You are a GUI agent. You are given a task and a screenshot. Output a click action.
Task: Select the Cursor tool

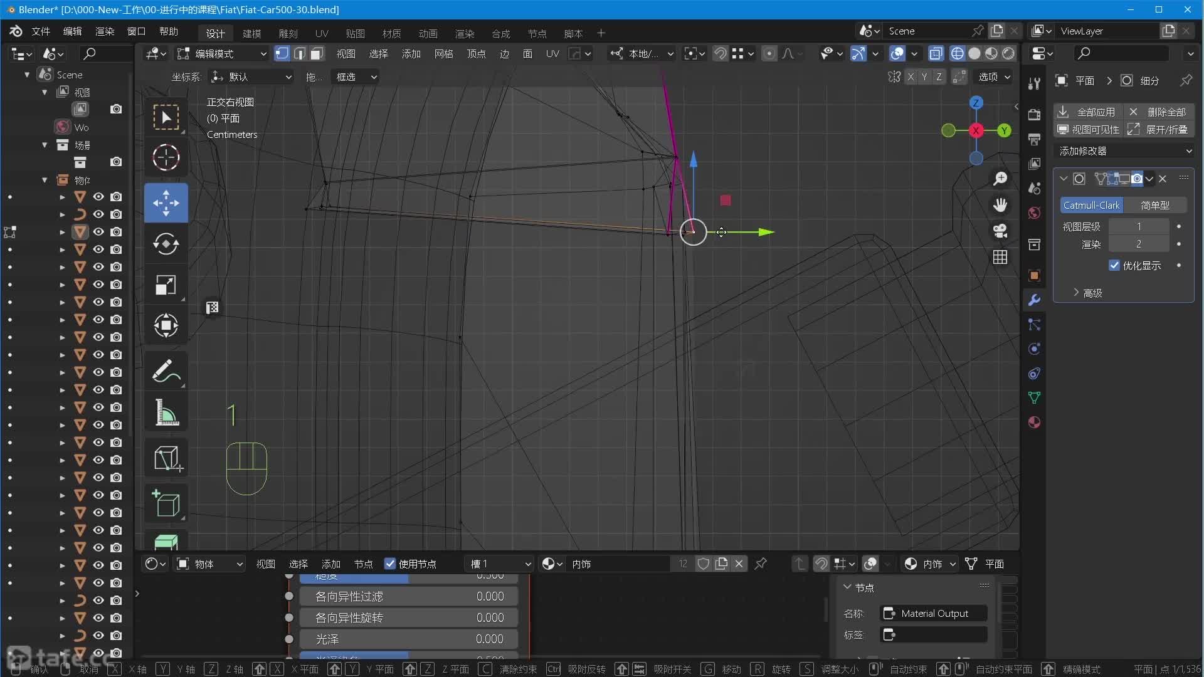pos(166,157)
